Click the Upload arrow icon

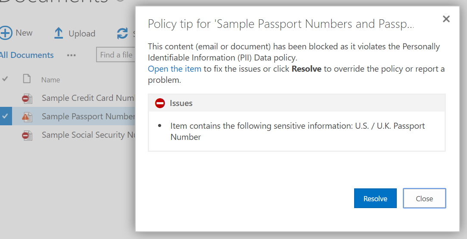59,33
